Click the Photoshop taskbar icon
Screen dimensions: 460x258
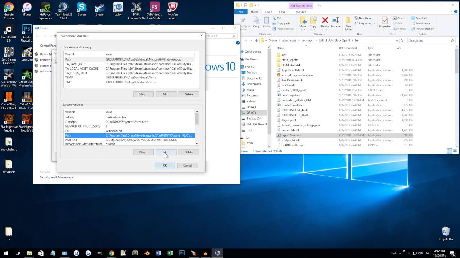(182, 253)
